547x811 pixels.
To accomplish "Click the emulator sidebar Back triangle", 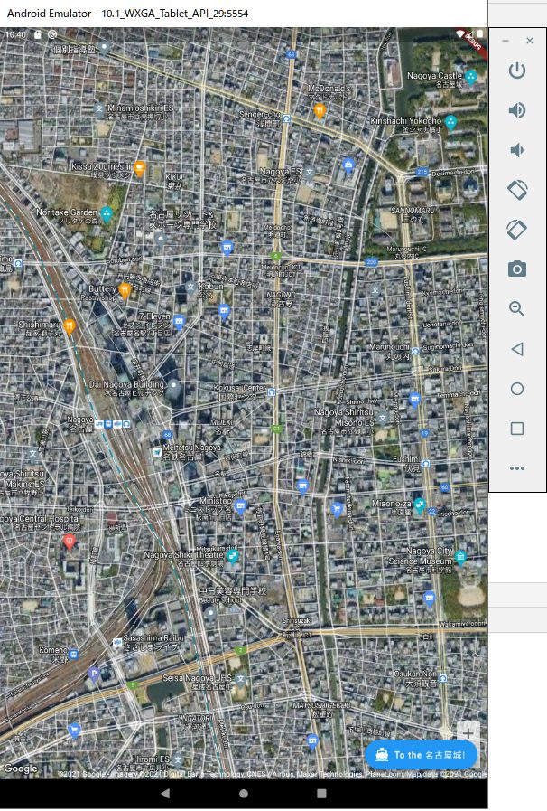I will point(517,349).
